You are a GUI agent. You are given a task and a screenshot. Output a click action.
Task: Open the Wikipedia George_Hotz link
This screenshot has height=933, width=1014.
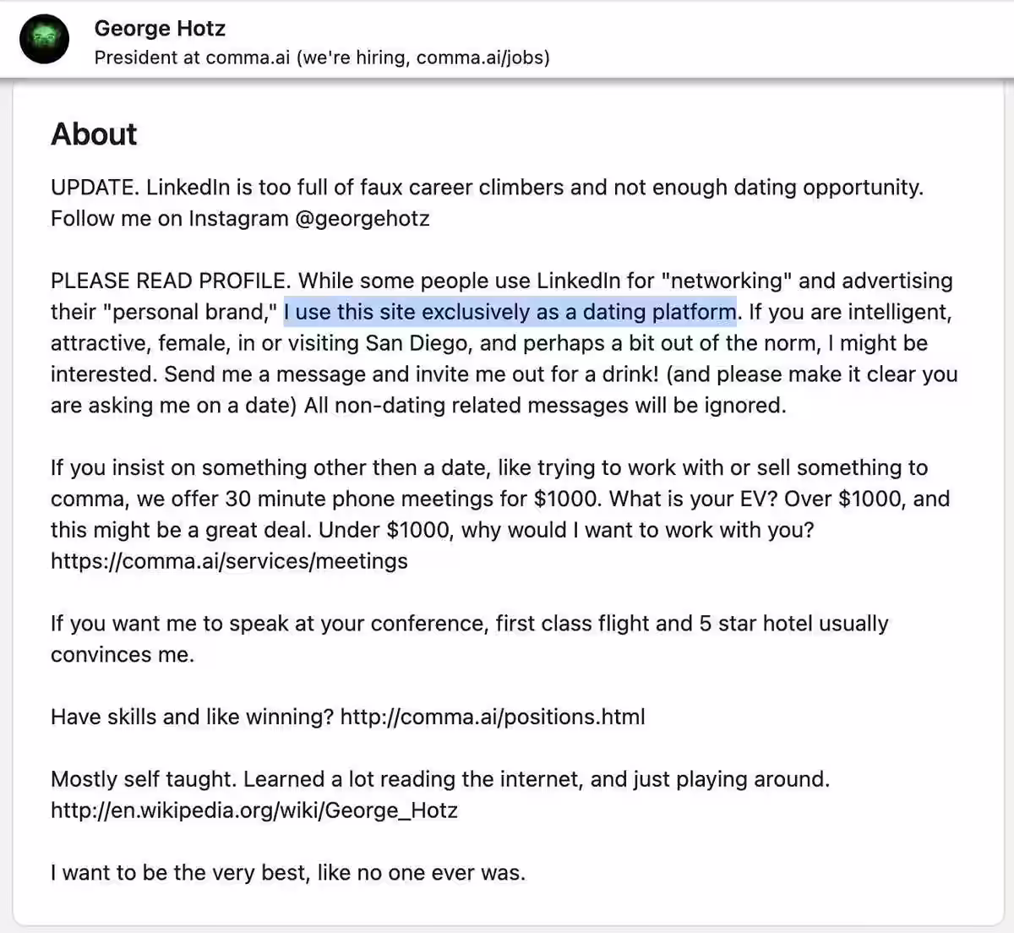(x=254, y=810)
